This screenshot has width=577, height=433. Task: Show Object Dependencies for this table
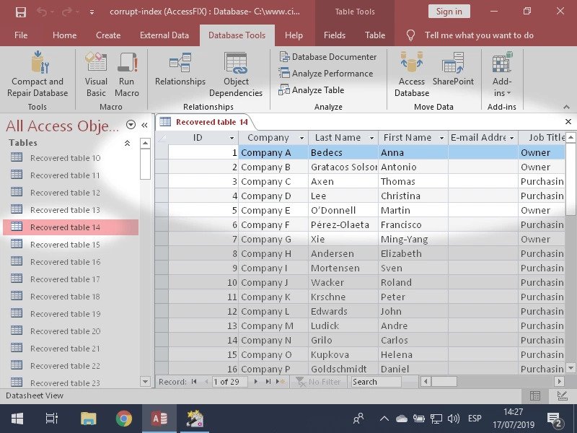236,72
